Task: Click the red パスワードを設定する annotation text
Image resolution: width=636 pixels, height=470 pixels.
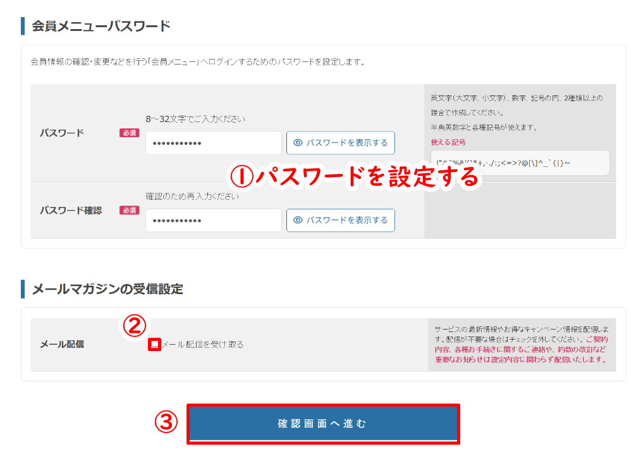Action: [x=355, y=177]
